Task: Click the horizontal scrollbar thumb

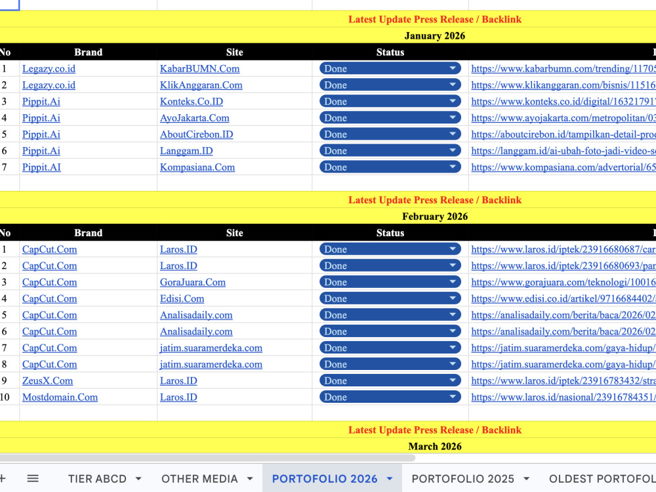Action: 207,458
